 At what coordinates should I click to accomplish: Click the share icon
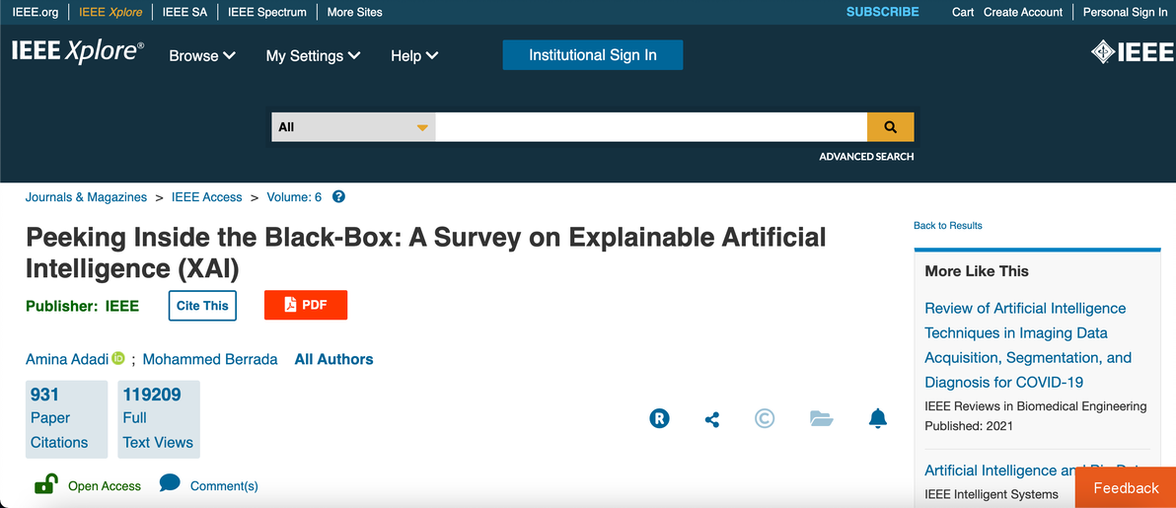click(711, 419)
